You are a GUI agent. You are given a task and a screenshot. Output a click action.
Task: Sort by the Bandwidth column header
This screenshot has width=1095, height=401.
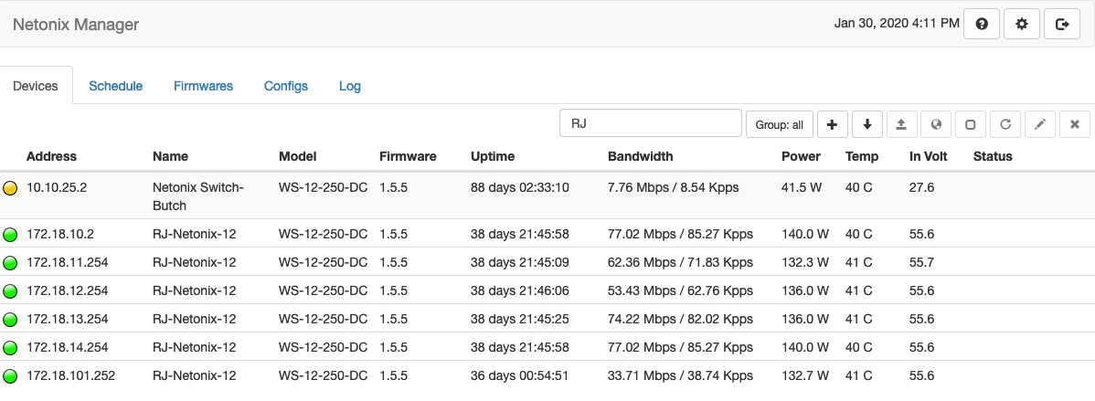pos(640,156)
